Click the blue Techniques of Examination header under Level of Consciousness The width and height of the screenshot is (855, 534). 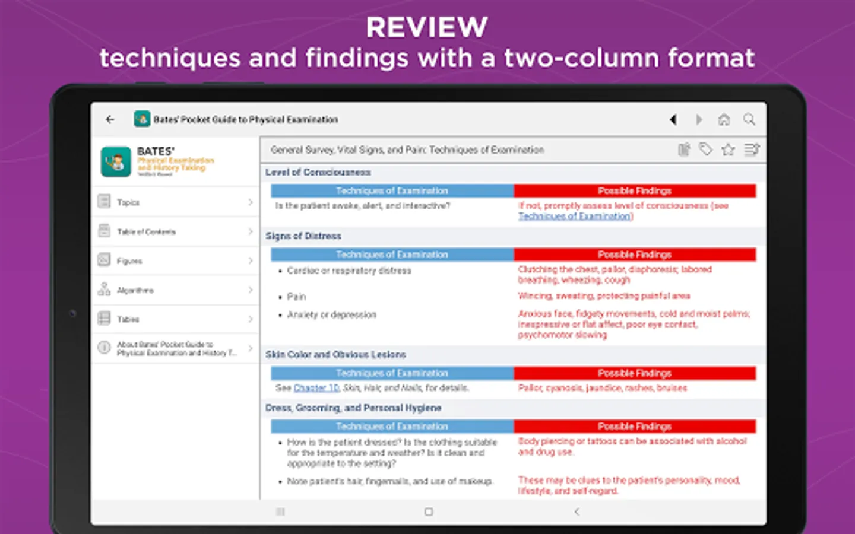pyautogui.click(x=392, y=190)
